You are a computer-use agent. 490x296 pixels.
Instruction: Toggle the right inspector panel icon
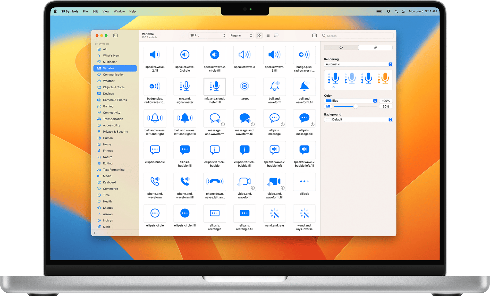[x=314, y=35]
